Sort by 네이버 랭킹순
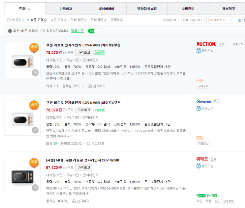245x208 pixels. tap(15, 20)
